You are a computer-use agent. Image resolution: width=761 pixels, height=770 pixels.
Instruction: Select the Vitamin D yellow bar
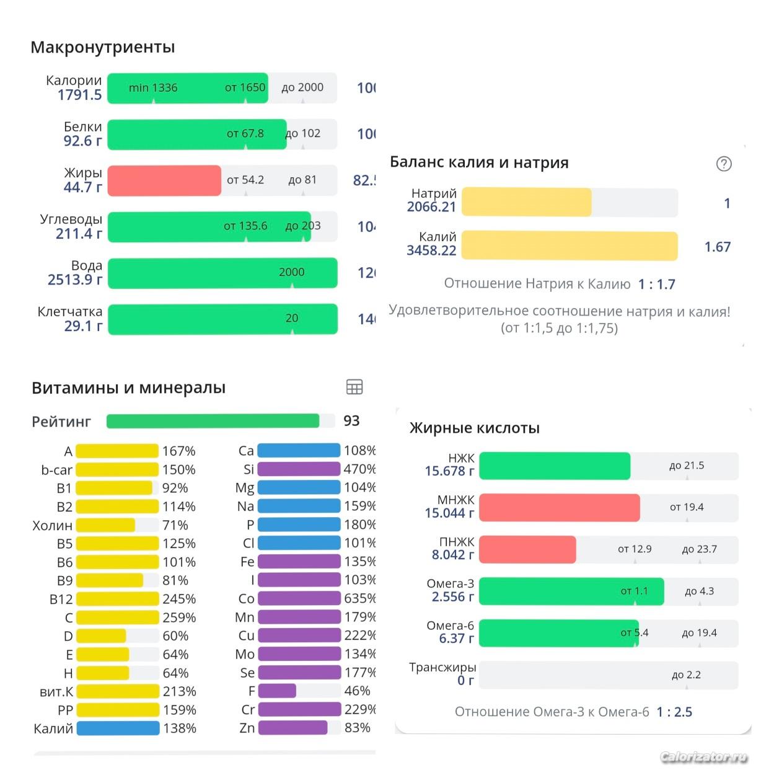coord(101,636)
